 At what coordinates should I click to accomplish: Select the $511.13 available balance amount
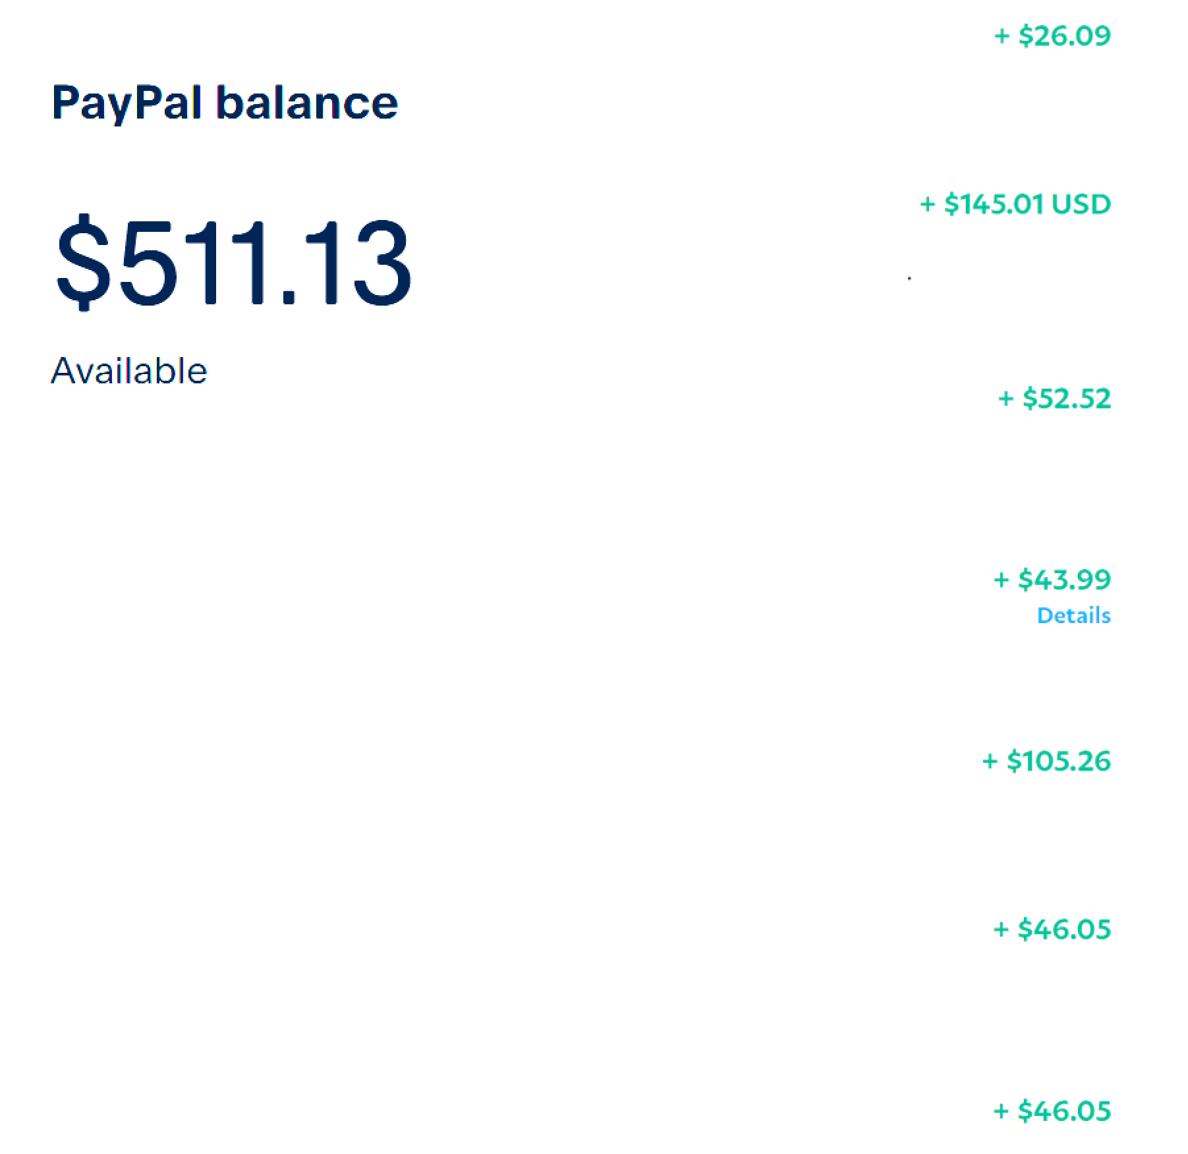click(234, 262)
